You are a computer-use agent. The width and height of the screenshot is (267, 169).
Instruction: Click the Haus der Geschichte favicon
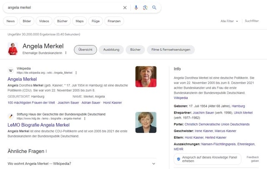pos(11,117)
